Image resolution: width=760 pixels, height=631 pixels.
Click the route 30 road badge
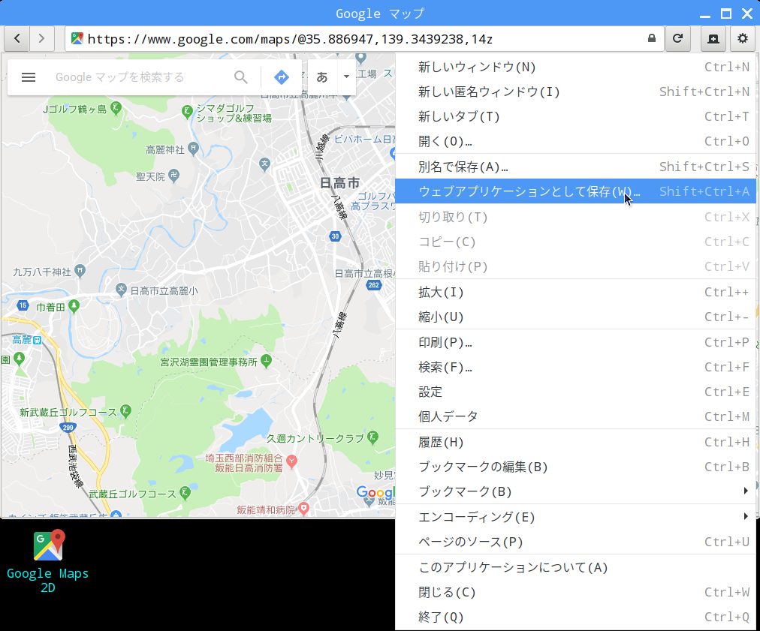point(336,236)
